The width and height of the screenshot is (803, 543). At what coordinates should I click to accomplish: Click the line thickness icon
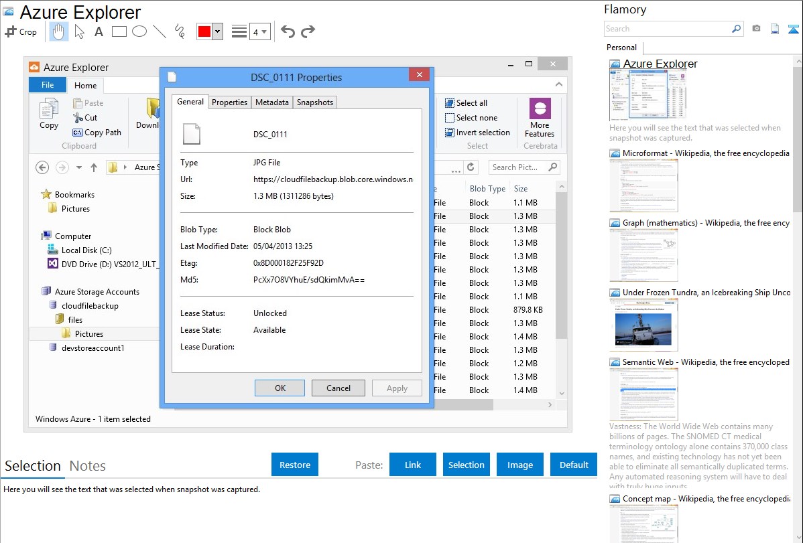click(239, 31)
